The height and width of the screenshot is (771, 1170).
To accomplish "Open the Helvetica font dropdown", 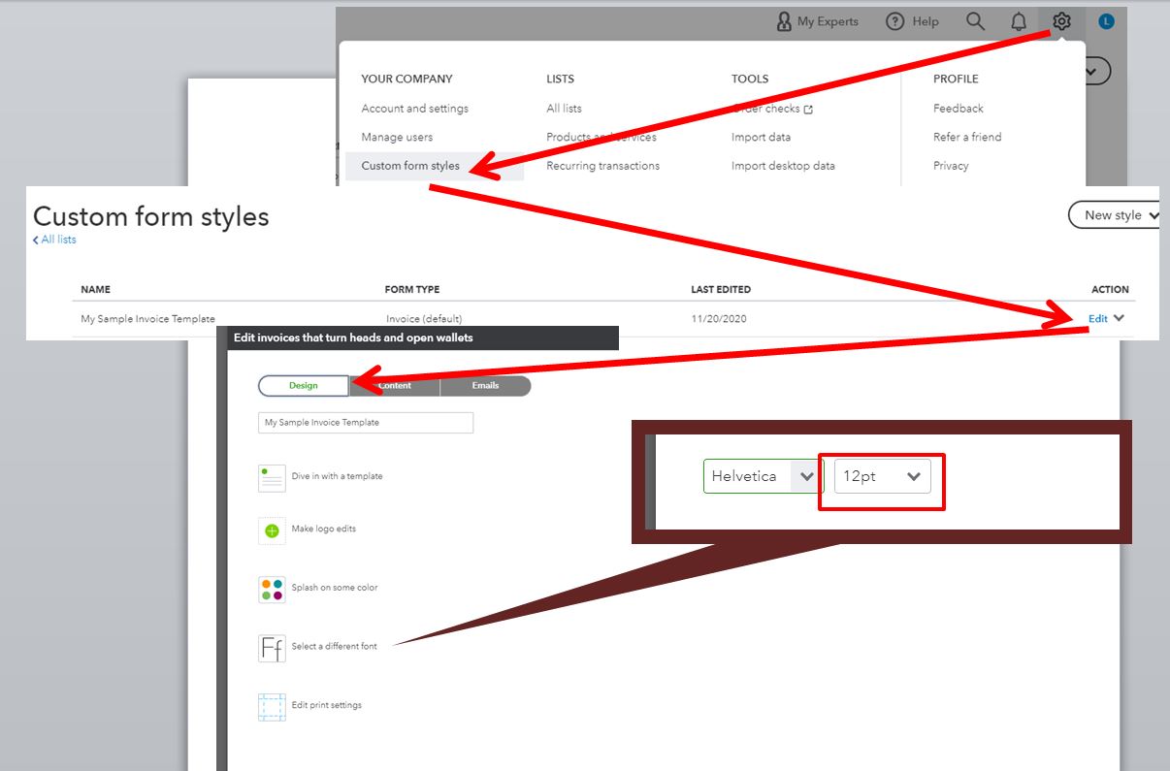I will click(764, 476).
